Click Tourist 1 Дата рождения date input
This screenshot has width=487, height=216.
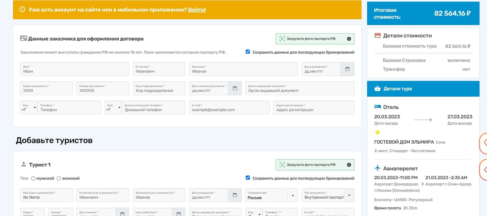point(208,195)
